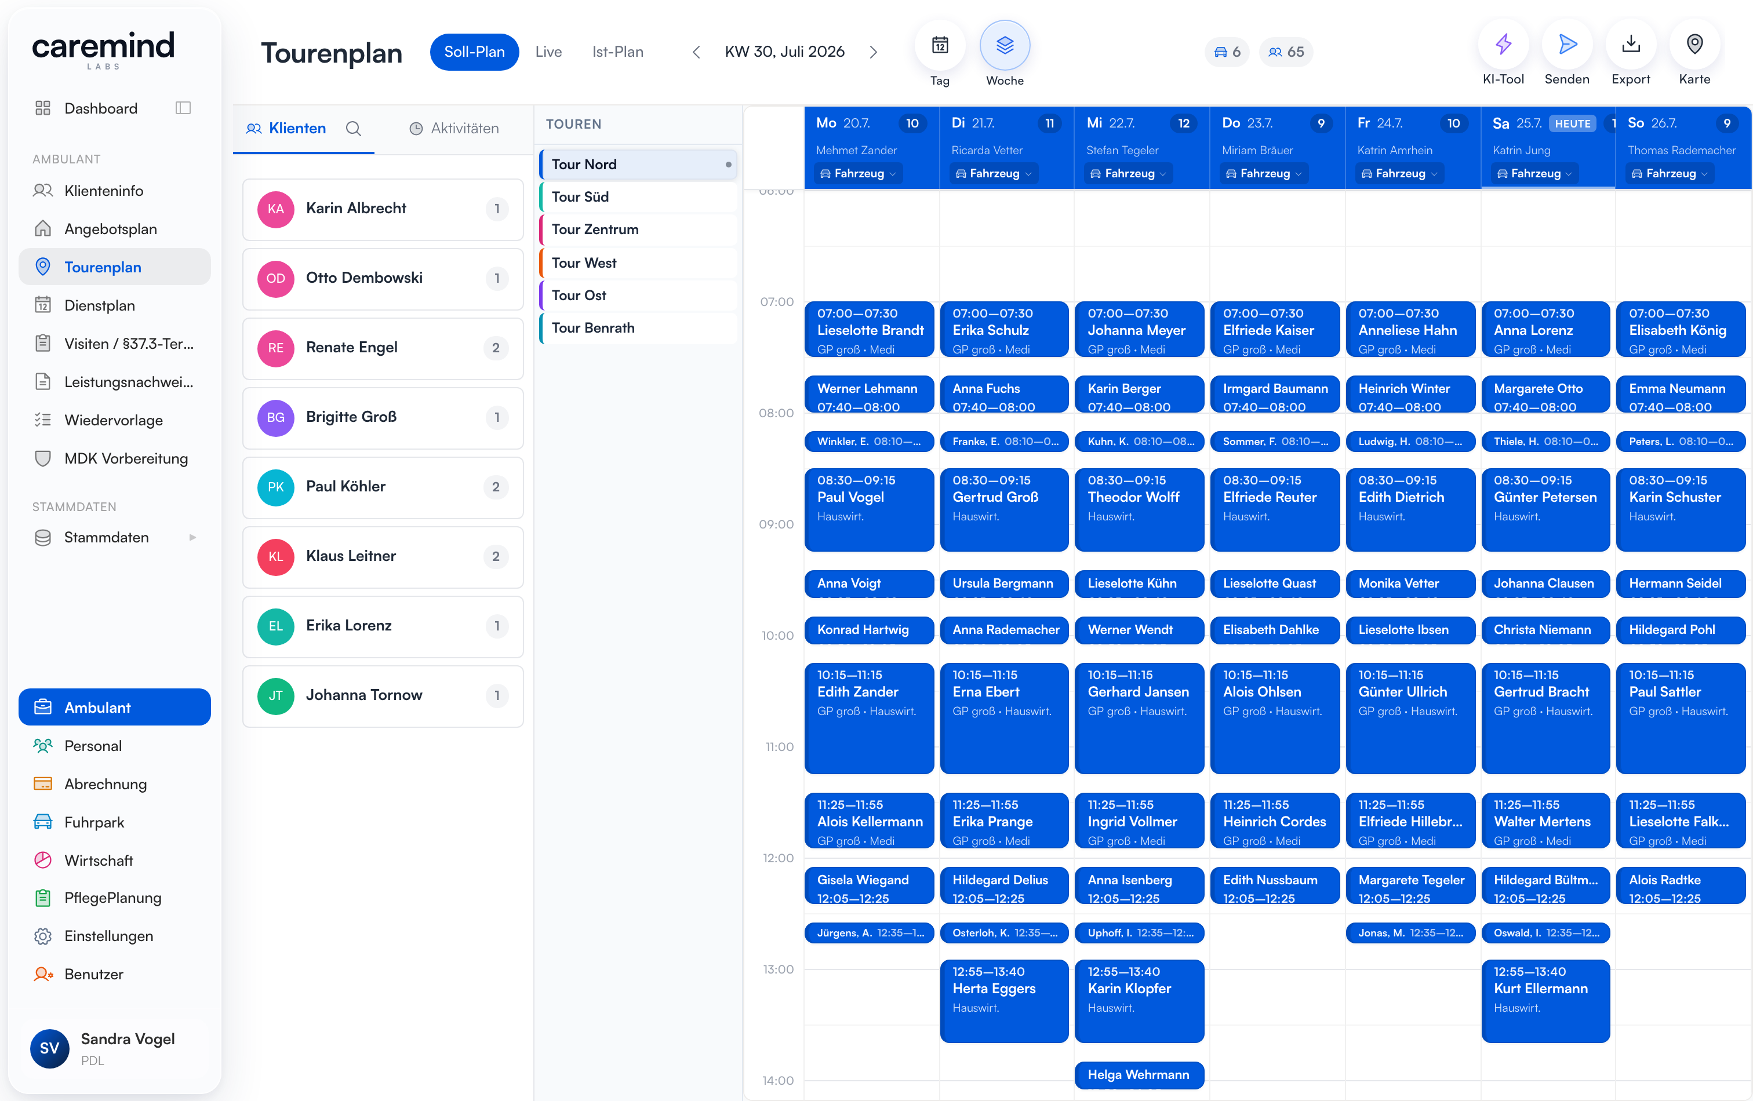
Task: Open Sandra Vogel user profile
Action: coord(114,1049)
